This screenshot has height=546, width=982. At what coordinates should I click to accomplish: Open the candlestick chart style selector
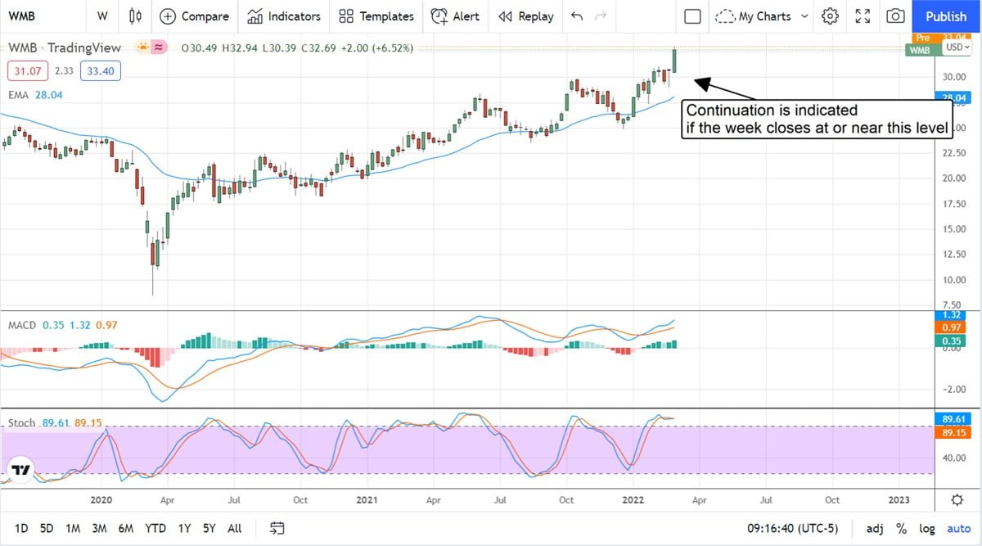(136, 16)
